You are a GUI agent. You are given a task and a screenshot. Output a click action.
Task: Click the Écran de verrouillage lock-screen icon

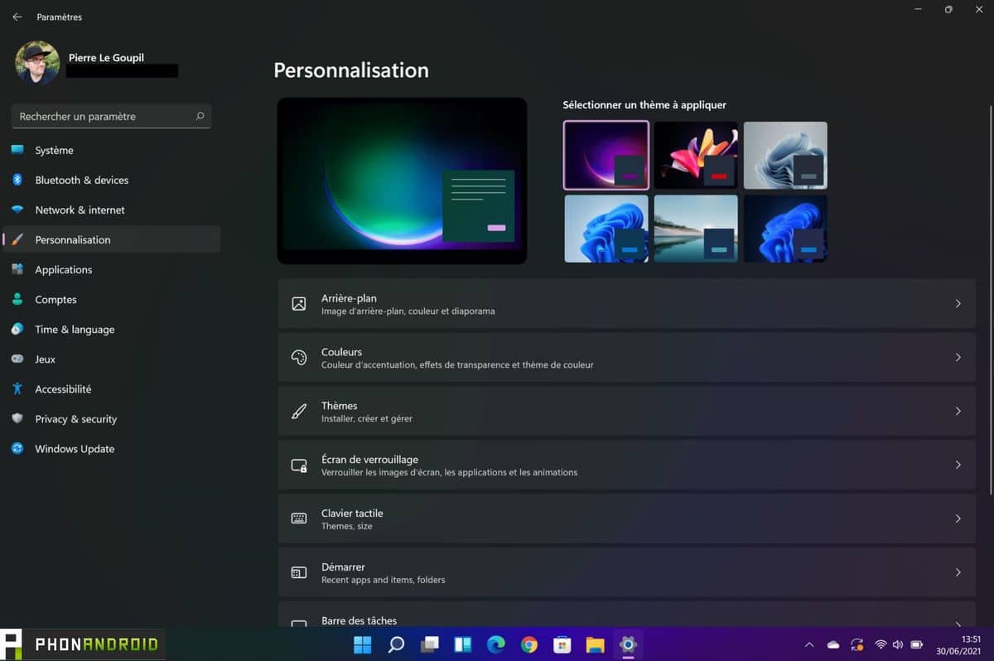[x=299, y=466]
